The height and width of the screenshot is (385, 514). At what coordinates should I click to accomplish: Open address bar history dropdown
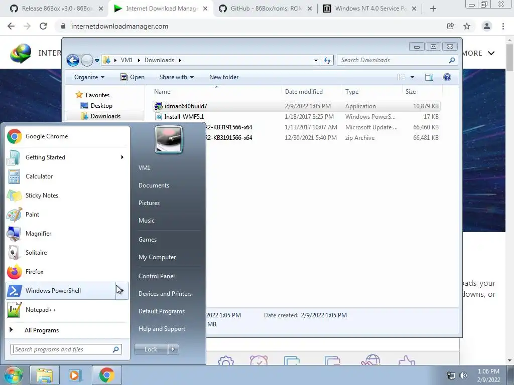click(316, 60)
